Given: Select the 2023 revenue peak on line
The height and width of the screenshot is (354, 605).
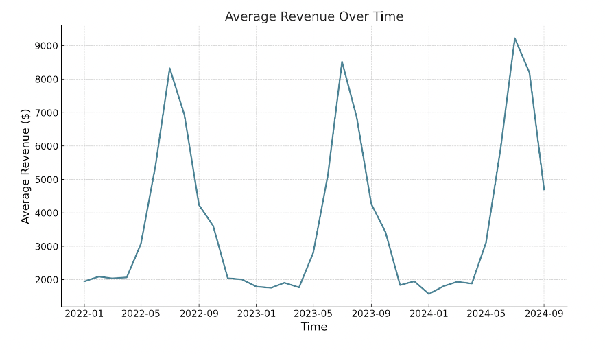Looking at the screenshot, I should (342, 62).
